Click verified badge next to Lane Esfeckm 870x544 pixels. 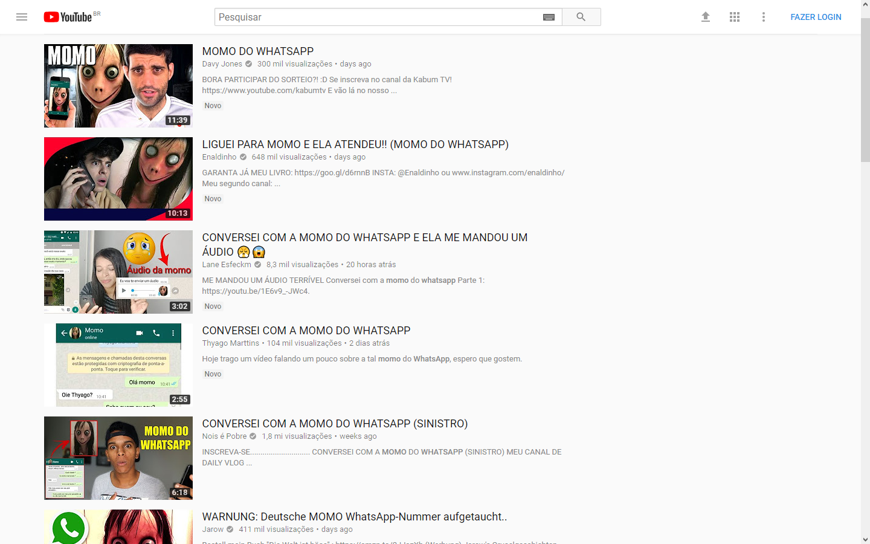point(257,265)
